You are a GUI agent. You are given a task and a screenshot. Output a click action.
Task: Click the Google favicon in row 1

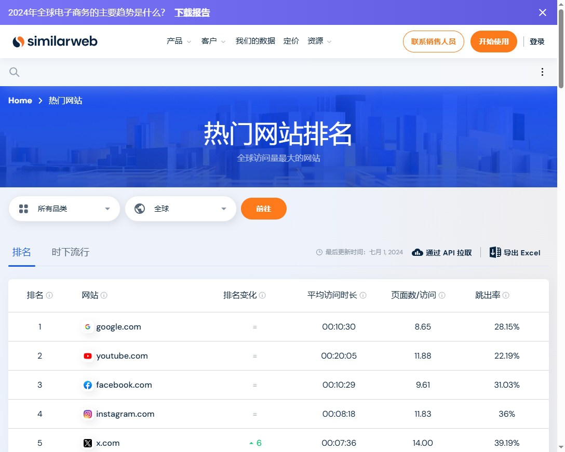(88, 326)
